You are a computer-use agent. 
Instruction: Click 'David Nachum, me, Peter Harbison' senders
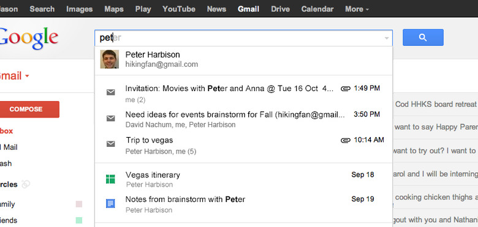click(180, 125)
